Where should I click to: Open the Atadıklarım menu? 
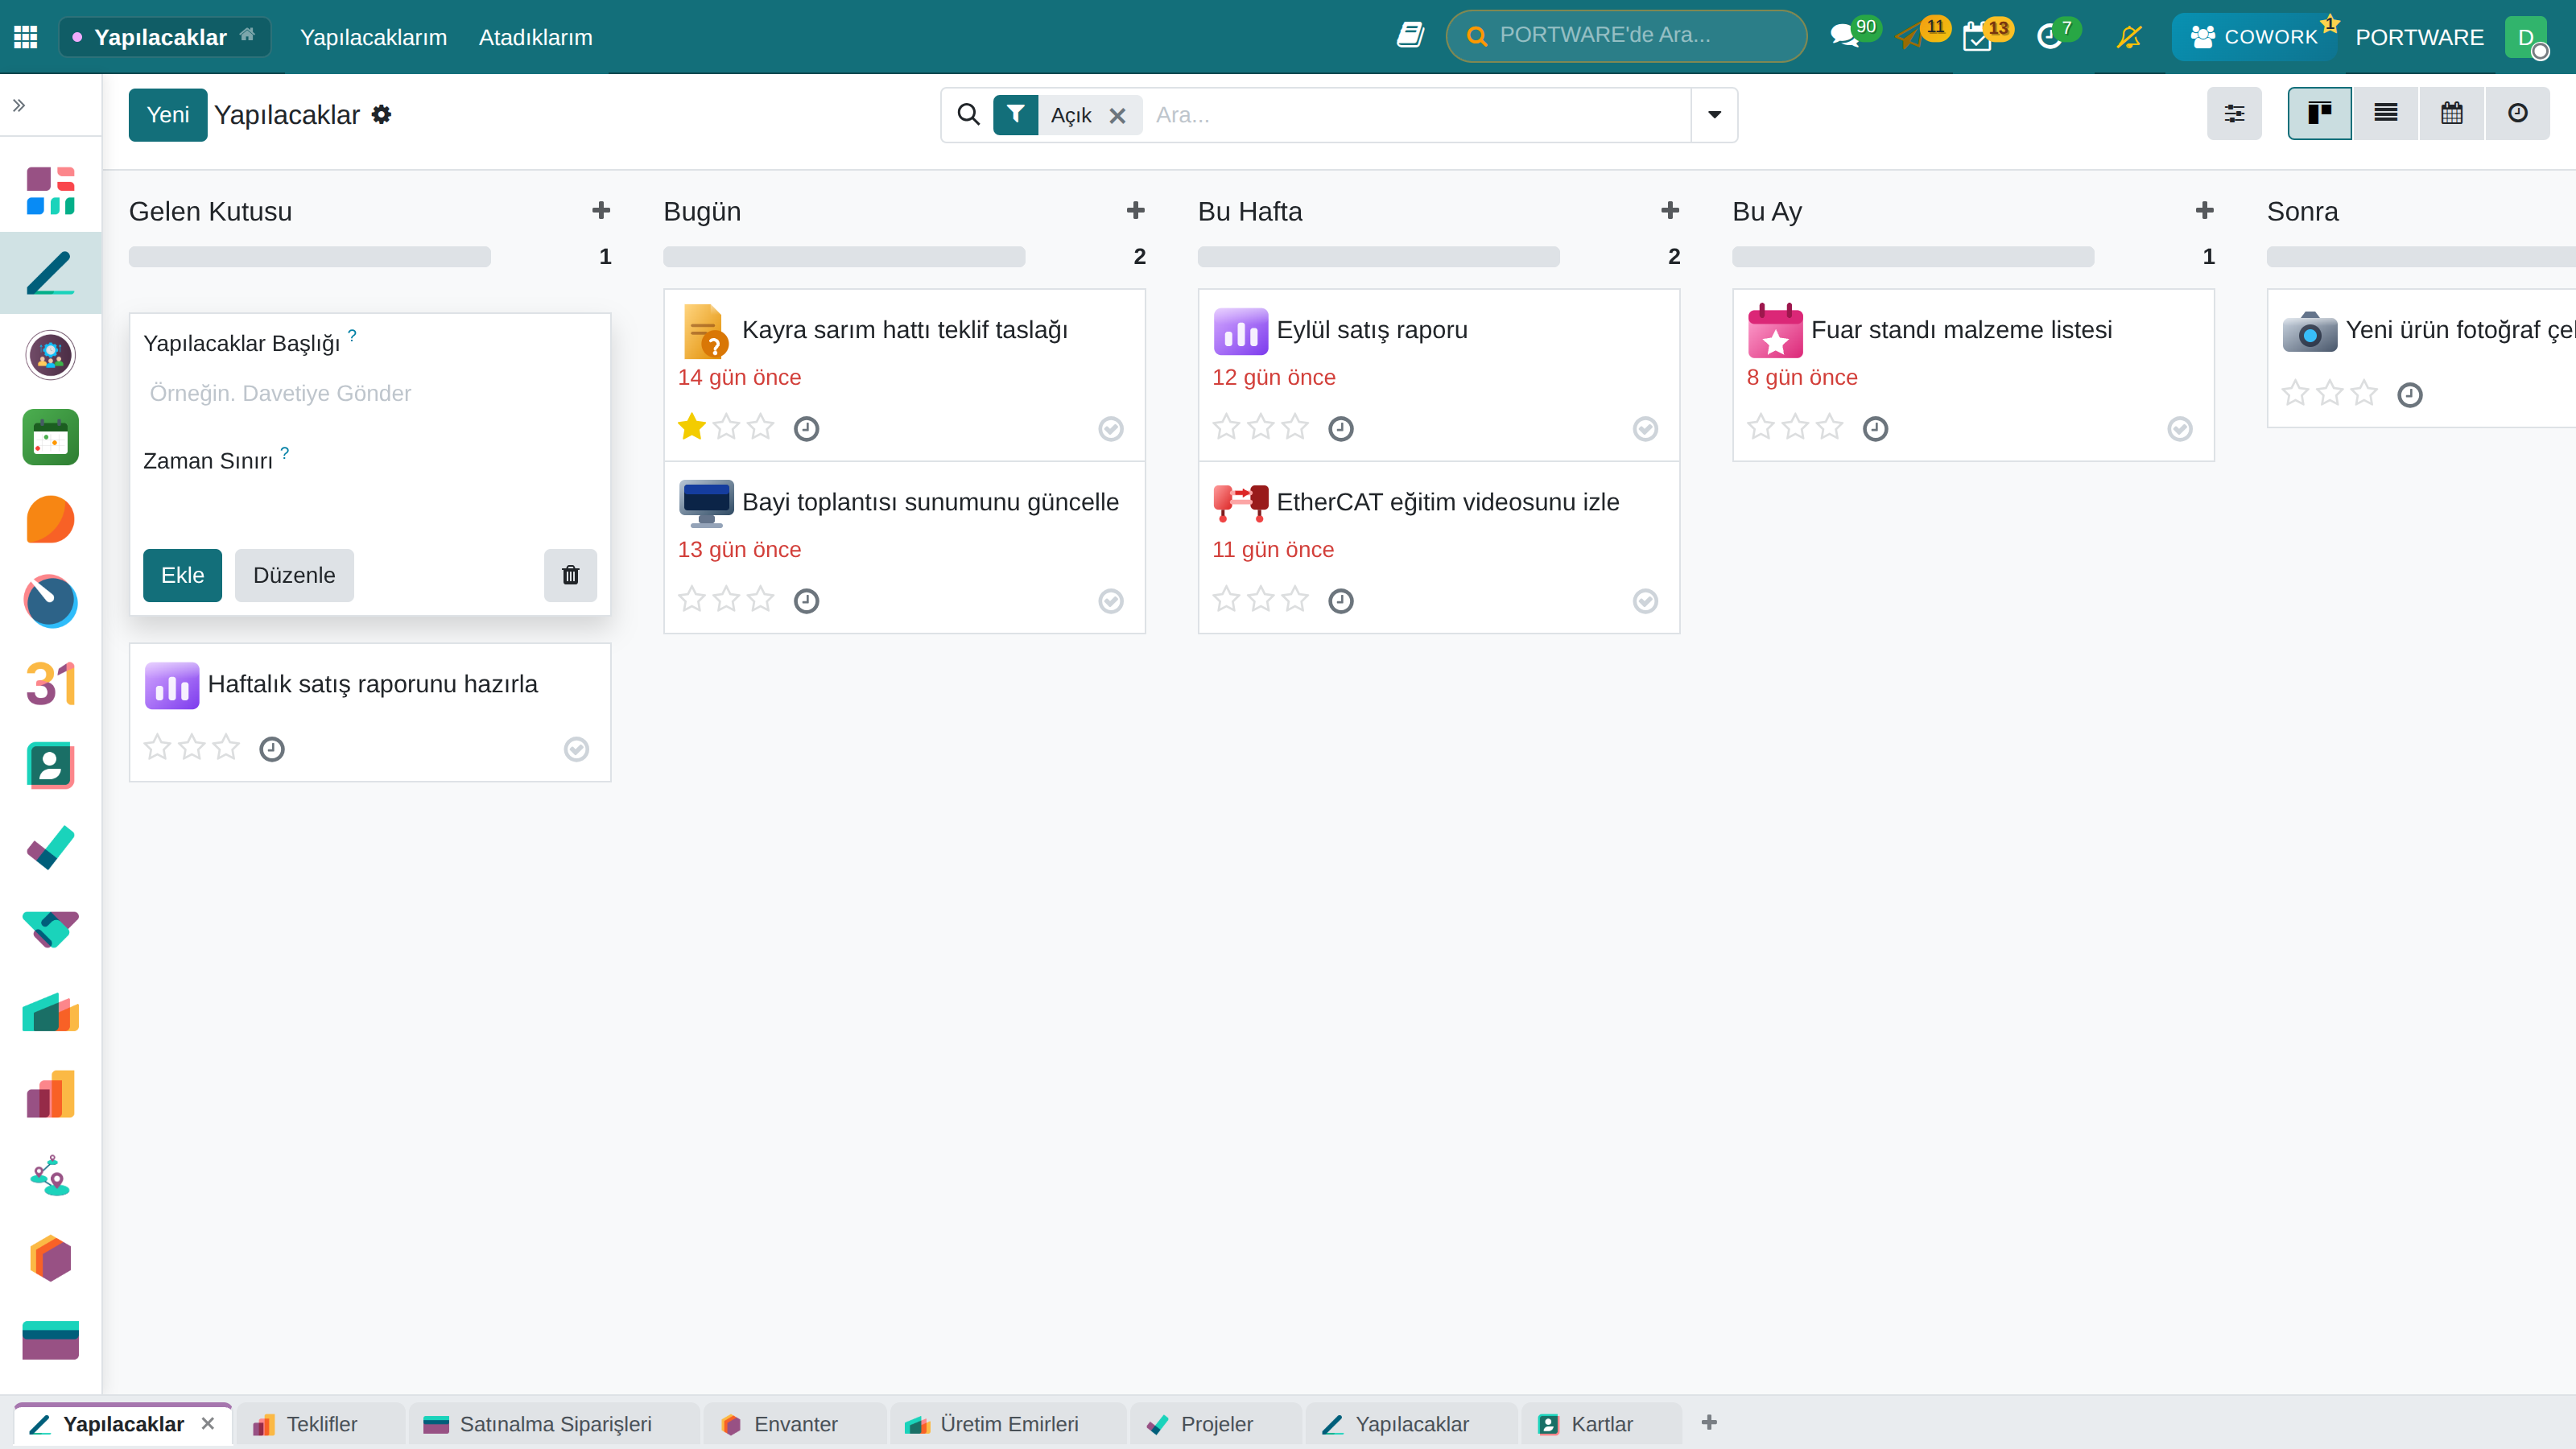click(535, 37)
